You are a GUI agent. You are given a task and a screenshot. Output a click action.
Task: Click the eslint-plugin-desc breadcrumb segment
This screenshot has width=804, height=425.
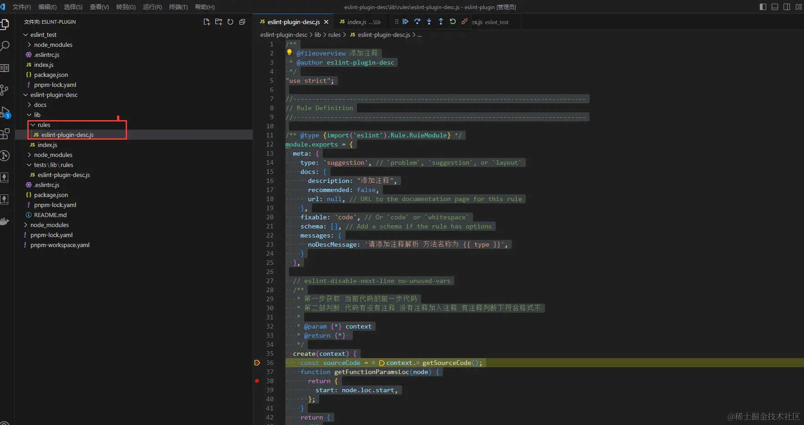point(284,35)
